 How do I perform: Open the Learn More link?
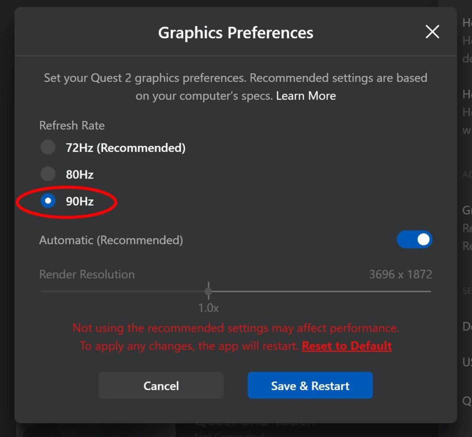point(306,95)
